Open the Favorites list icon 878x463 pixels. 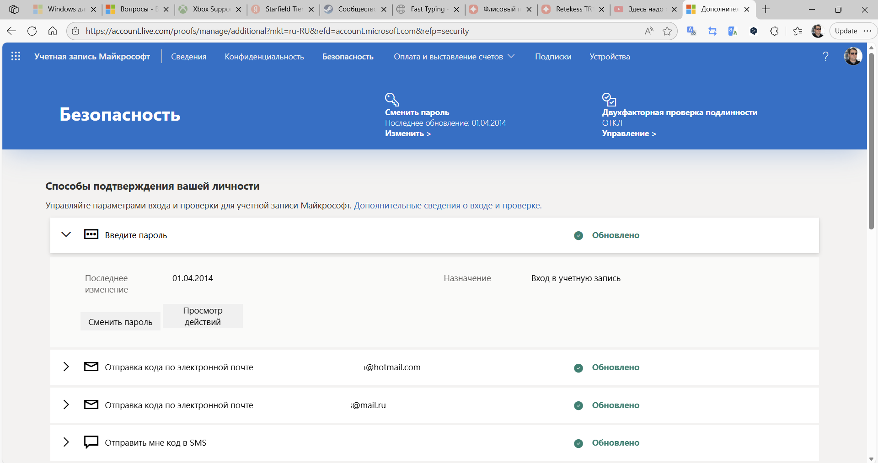point(798,31)
